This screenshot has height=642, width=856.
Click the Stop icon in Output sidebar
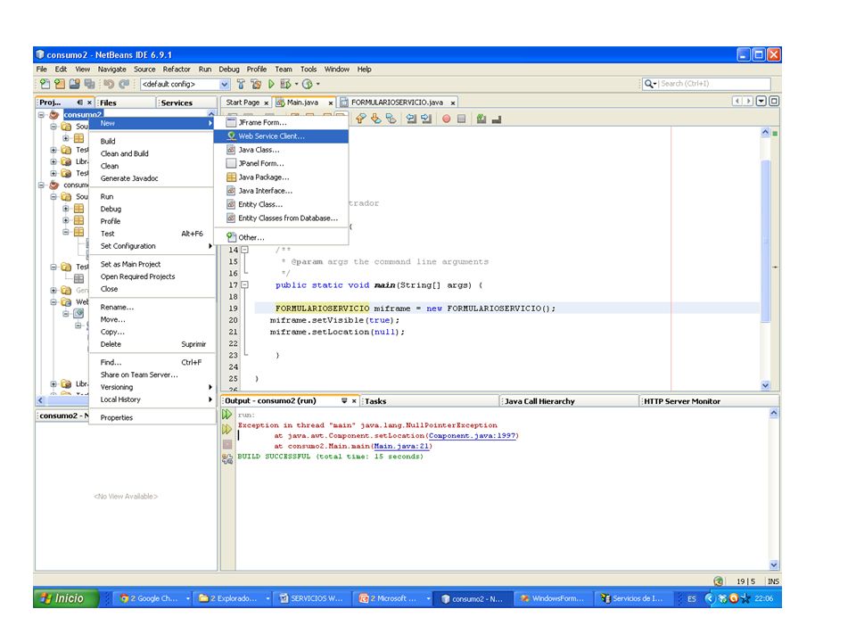[x=227, y=444]
